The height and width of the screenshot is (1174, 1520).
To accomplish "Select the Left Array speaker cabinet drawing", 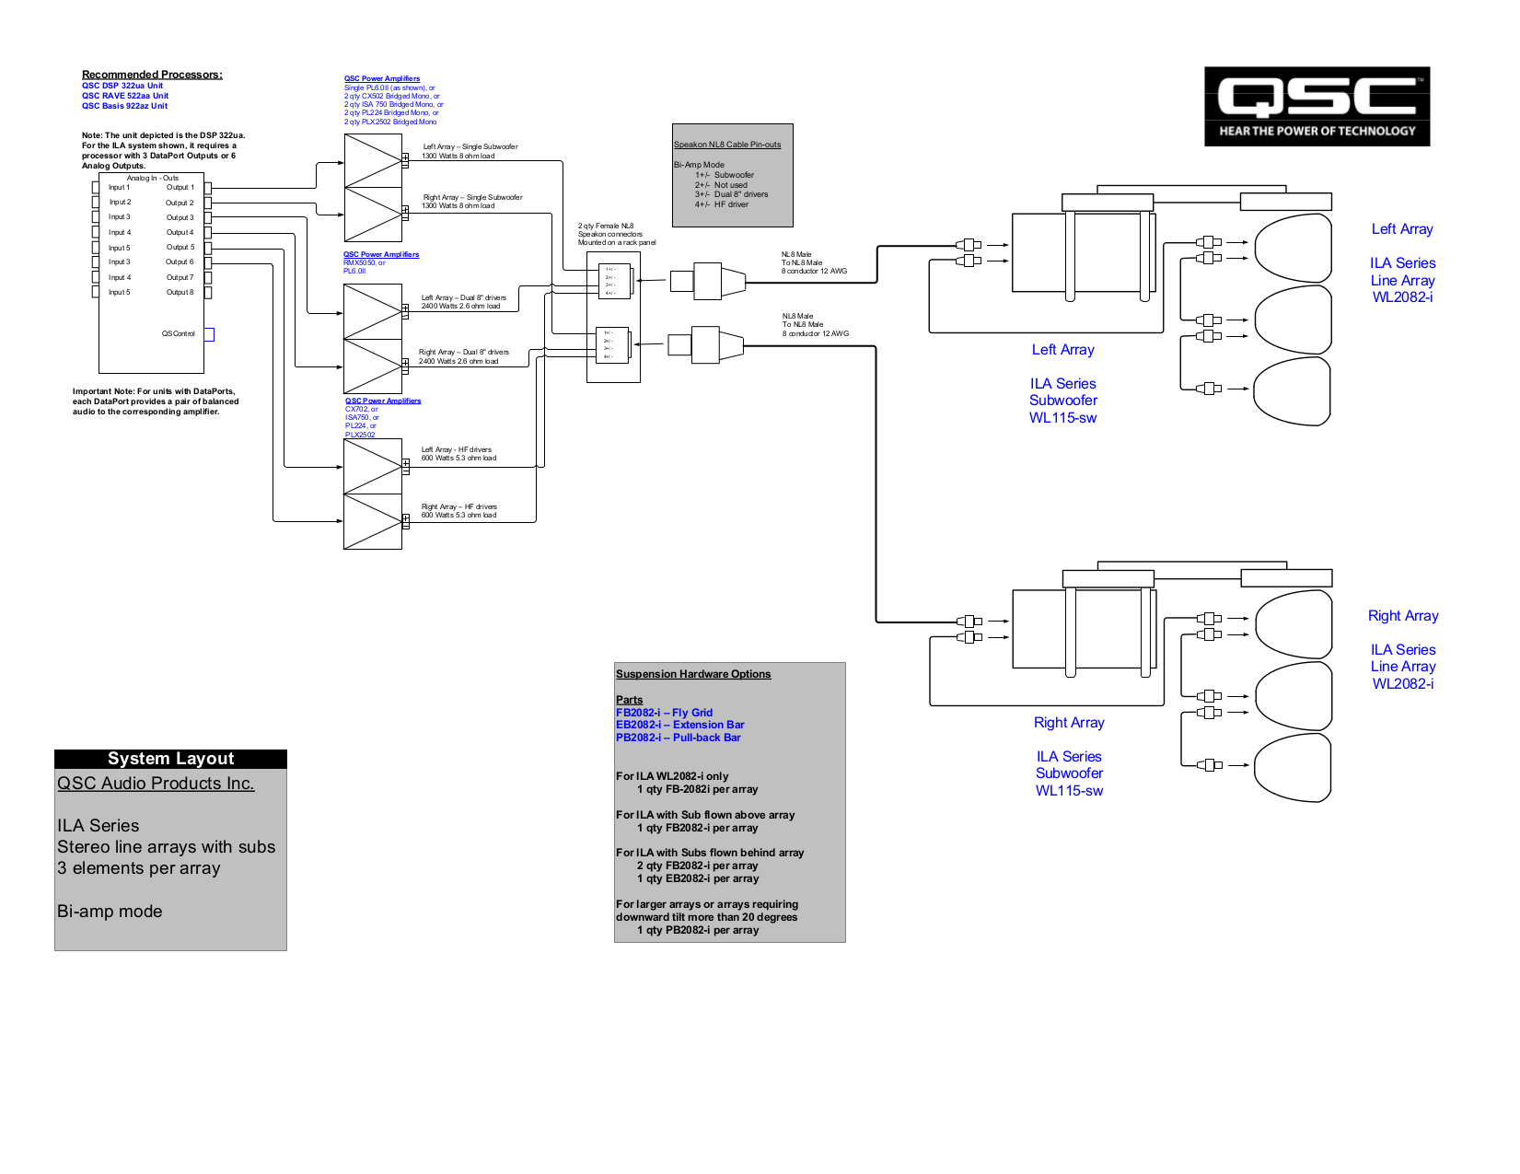I will coord(1082,253).
